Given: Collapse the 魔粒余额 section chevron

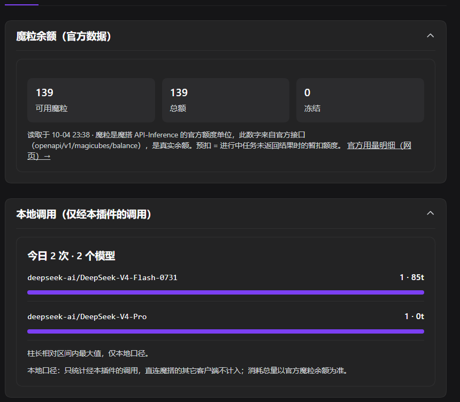Looking at the screenshot, I should 430,36.
